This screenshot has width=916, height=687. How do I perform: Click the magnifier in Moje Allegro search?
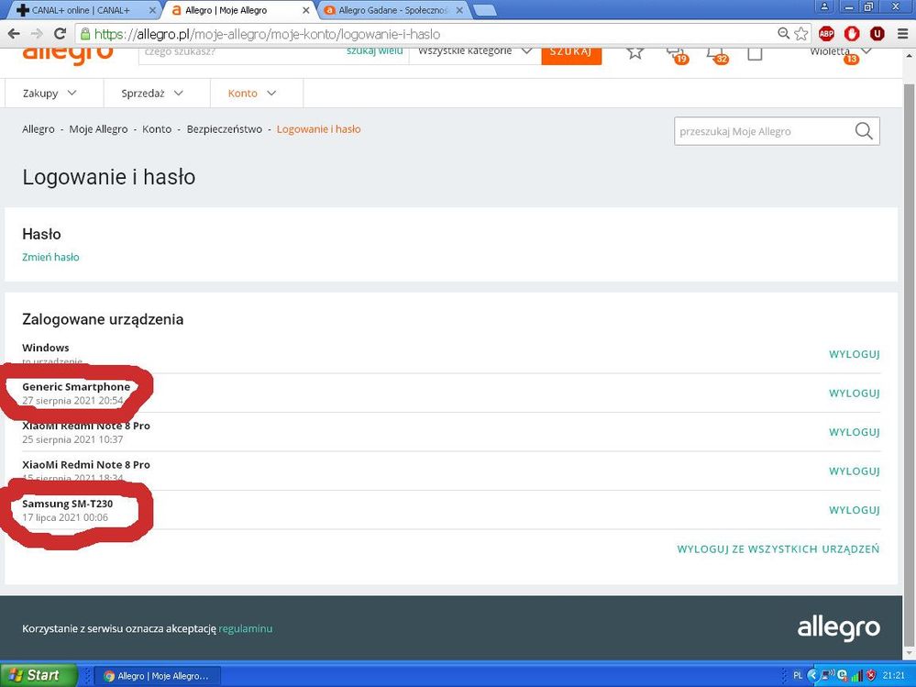click(863, 131)
